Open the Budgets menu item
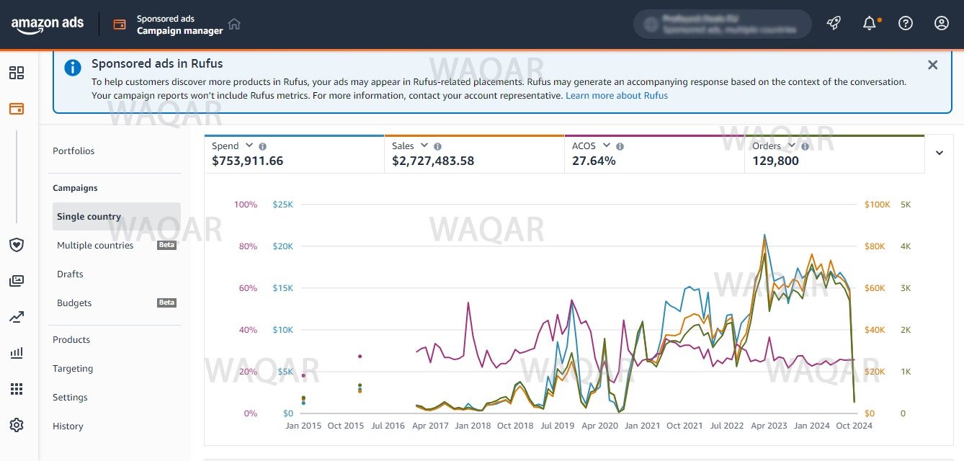This screenshot has height=461, width=964. point(74,303)
